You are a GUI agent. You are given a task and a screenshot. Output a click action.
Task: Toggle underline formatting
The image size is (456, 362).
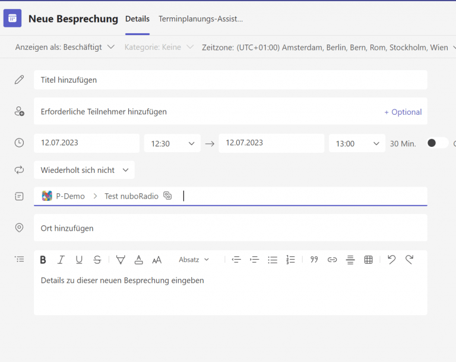79,260
